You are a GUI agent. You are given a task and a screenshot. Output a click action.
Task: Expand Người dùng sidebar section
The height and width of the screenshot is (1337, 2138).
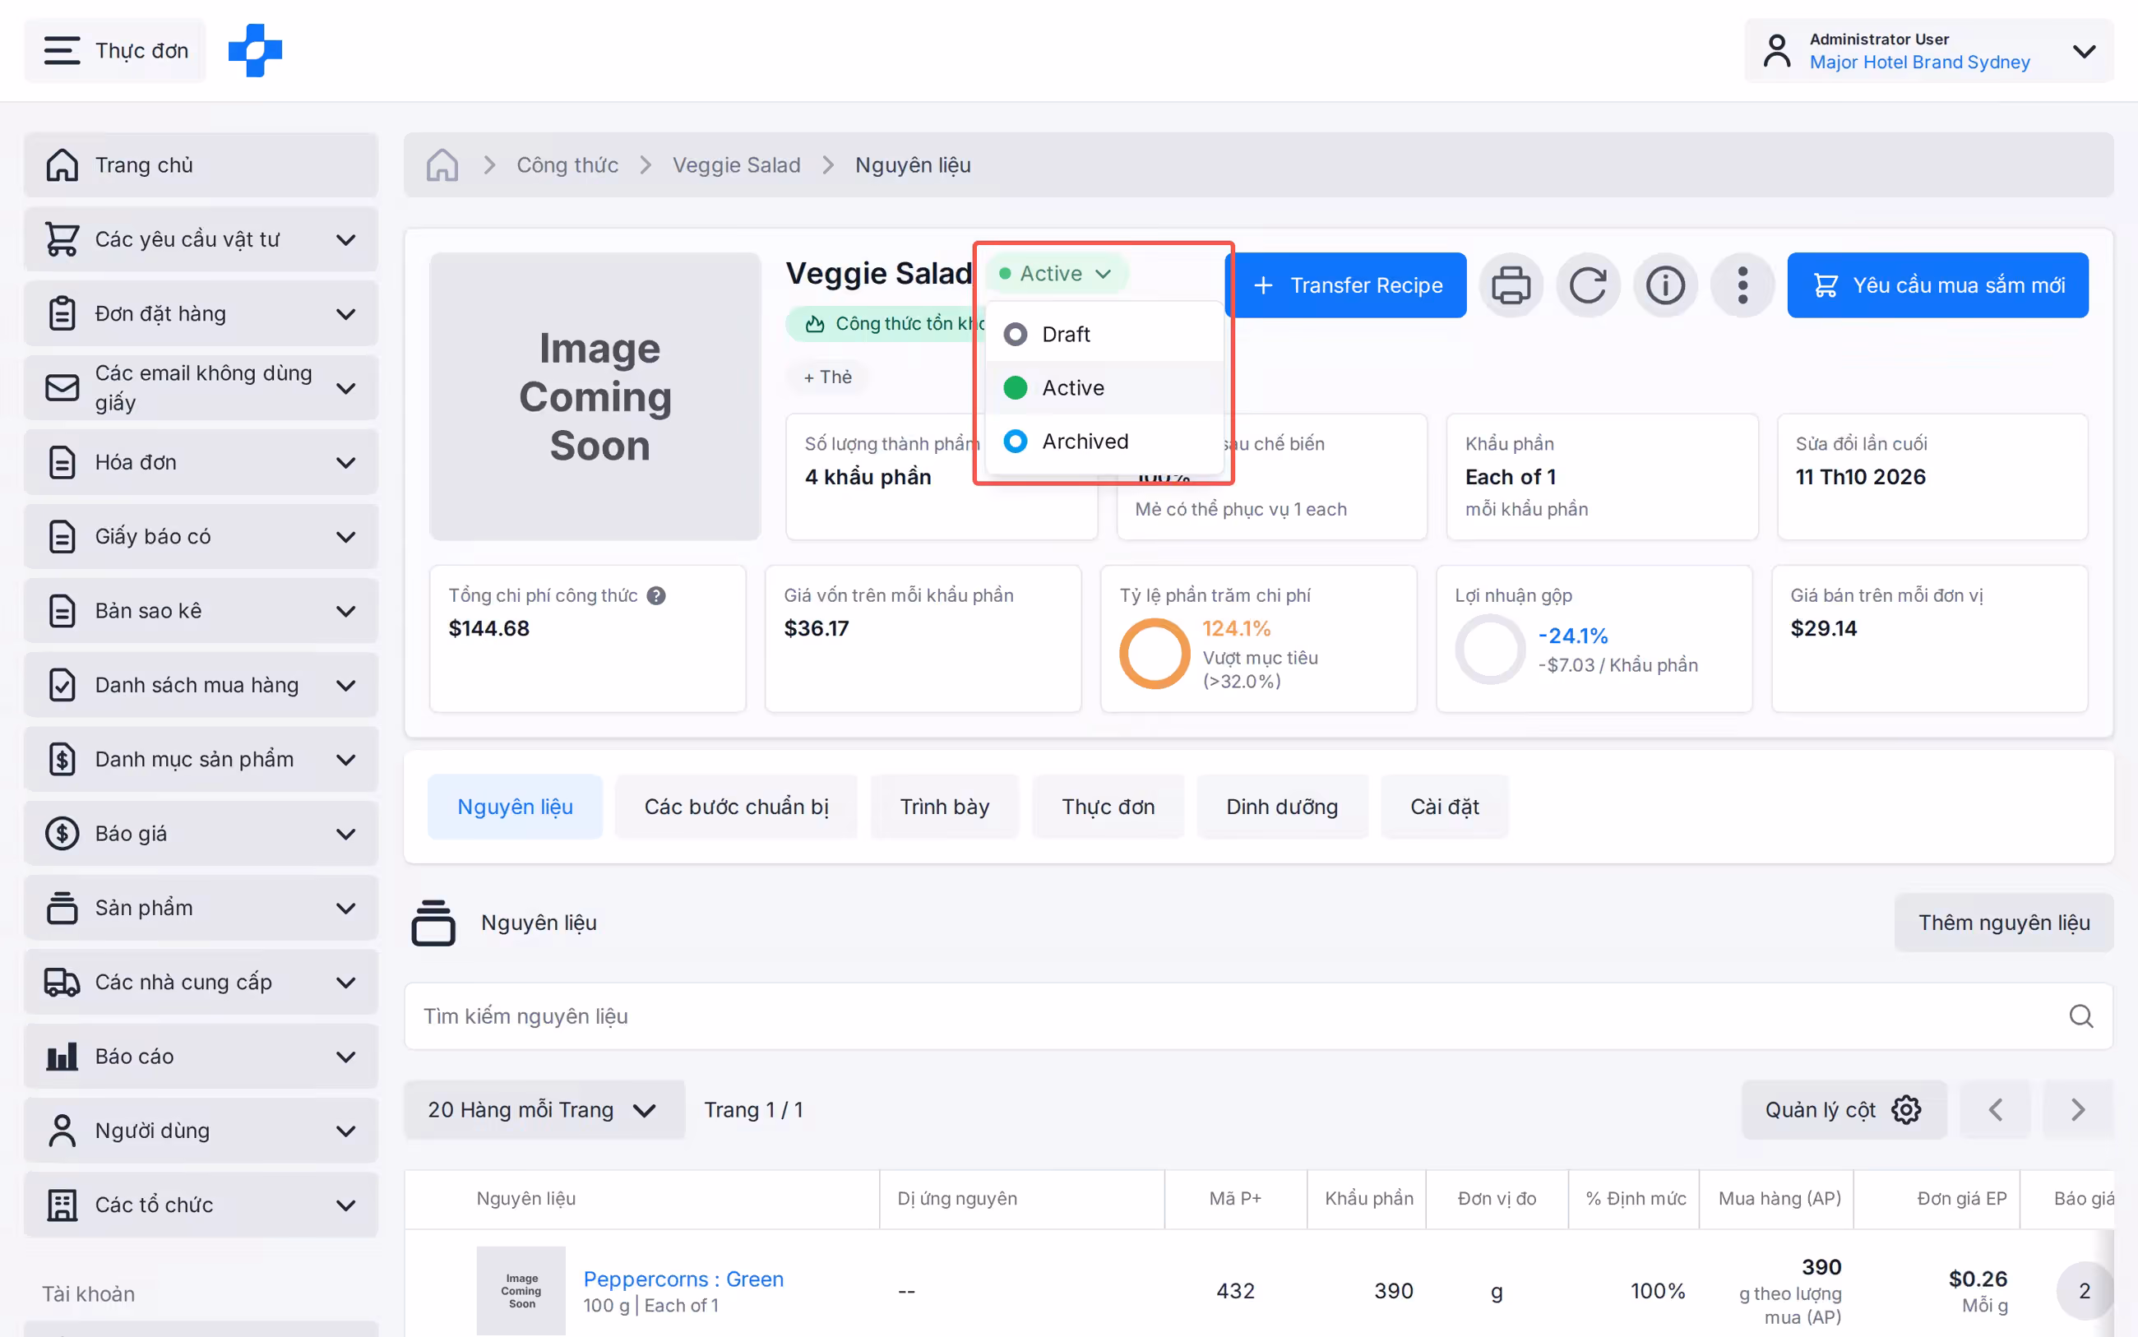pos(201,1131)
